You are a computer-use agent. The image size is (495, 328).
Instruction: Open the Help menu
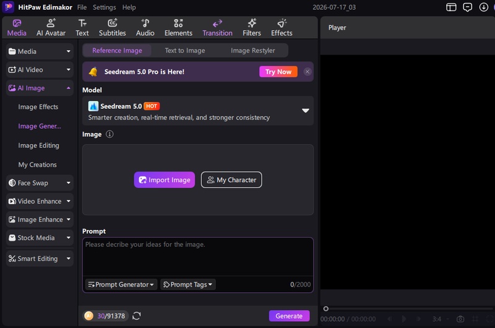tap(129, 7)
